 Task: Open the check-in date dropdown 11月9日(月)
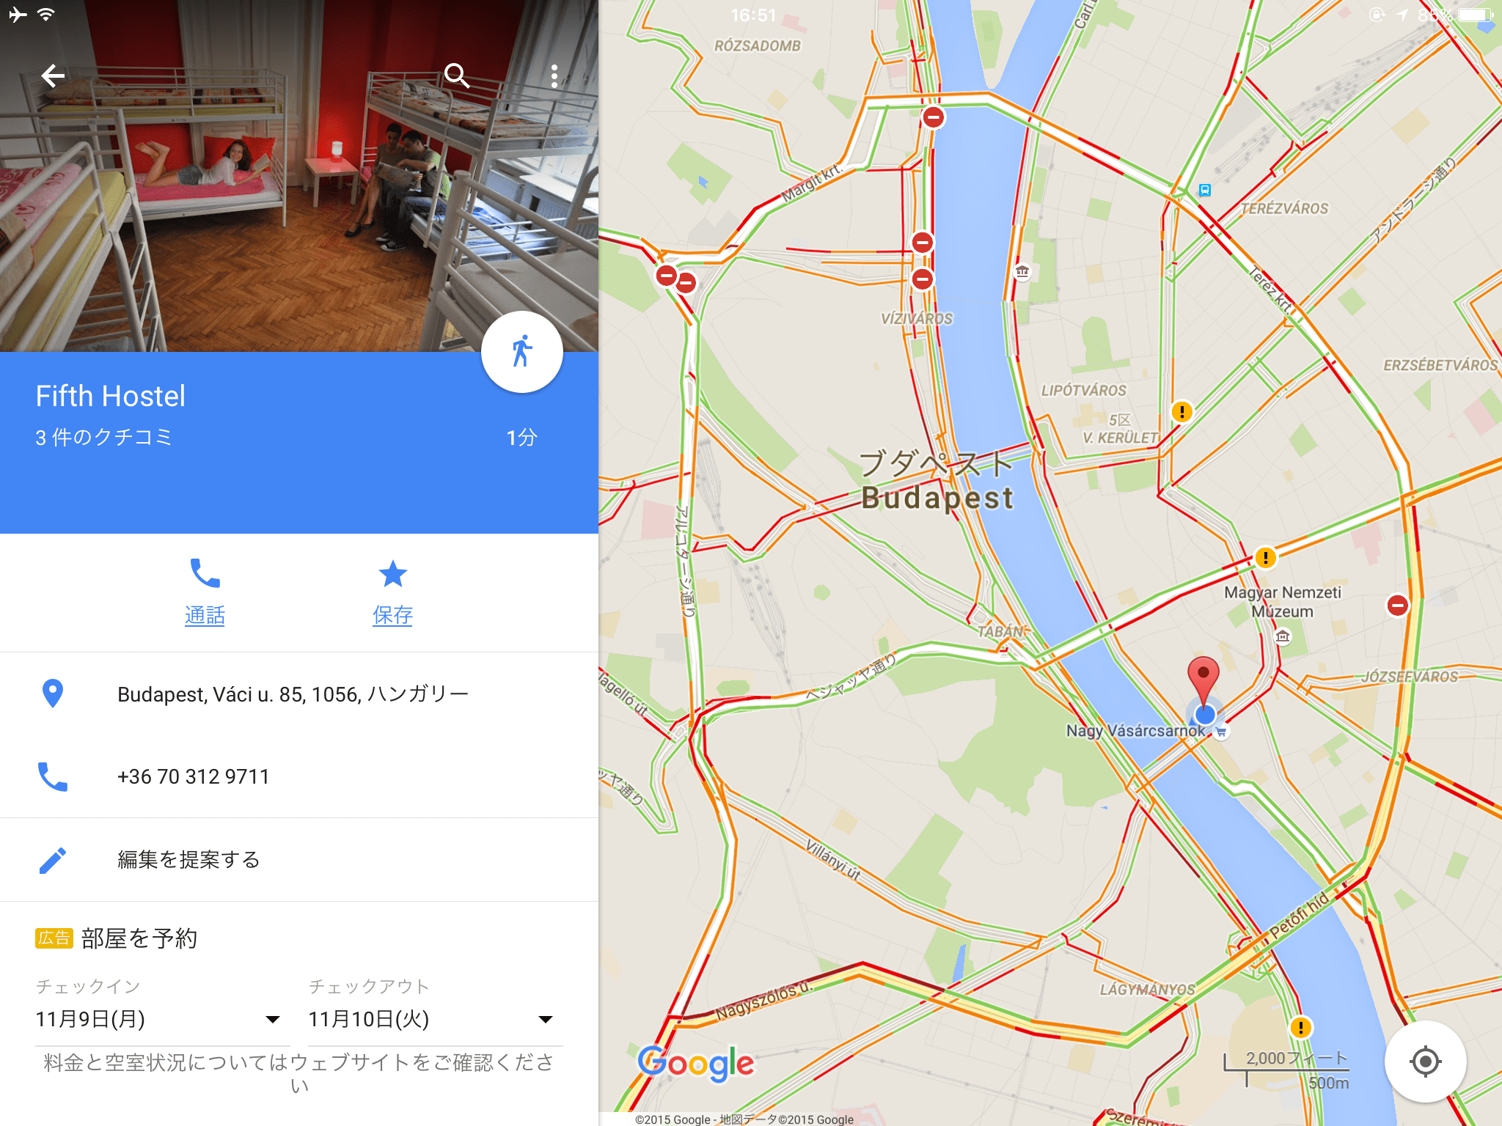click(158, 1020)
